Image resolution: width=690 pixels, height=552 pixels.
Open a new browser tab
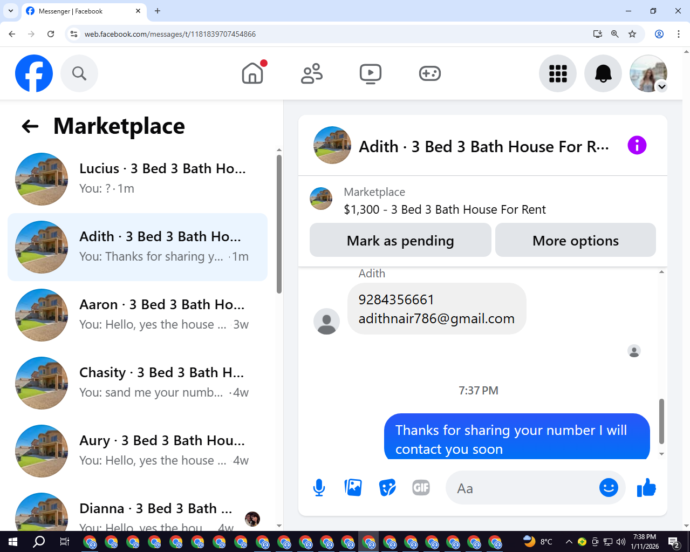point(158,11)
